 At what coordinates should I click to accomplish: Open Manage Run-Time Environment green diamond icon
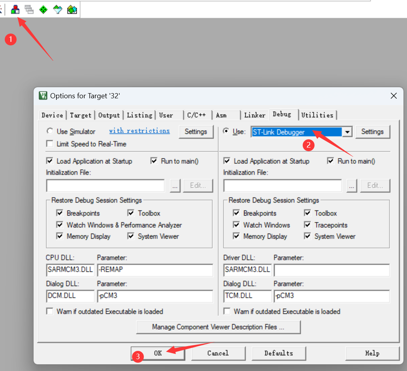[x=43, y=9]
